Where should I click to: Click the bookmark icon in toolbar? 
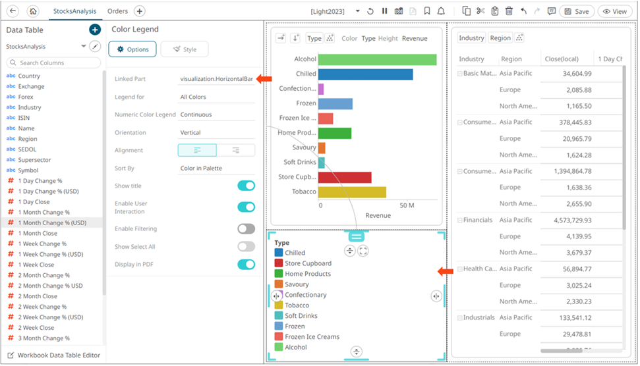pyautogui.click(x=427, y=11)
